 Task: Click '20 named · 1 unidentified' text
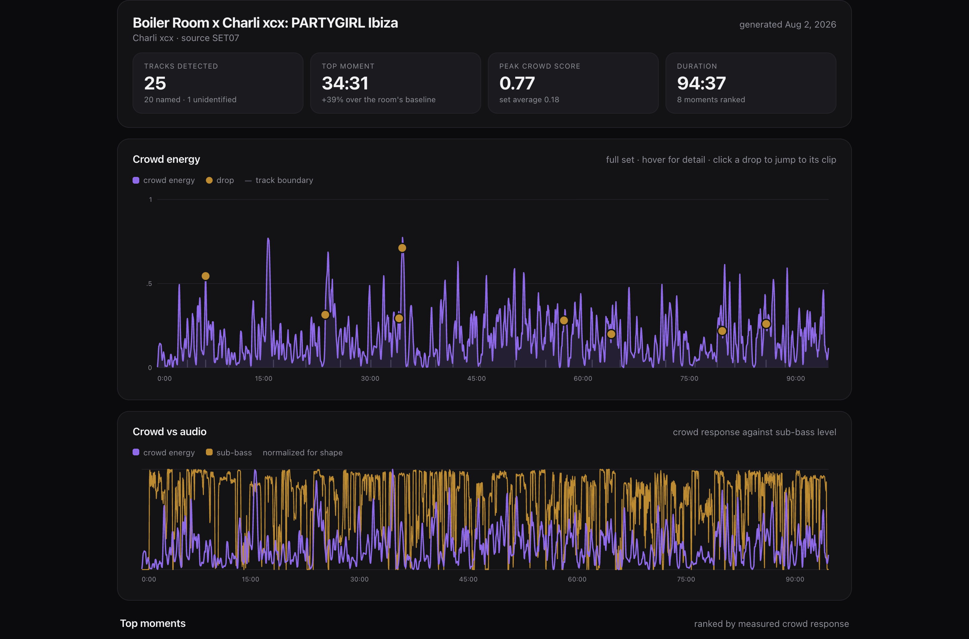[x=190, y=100]
